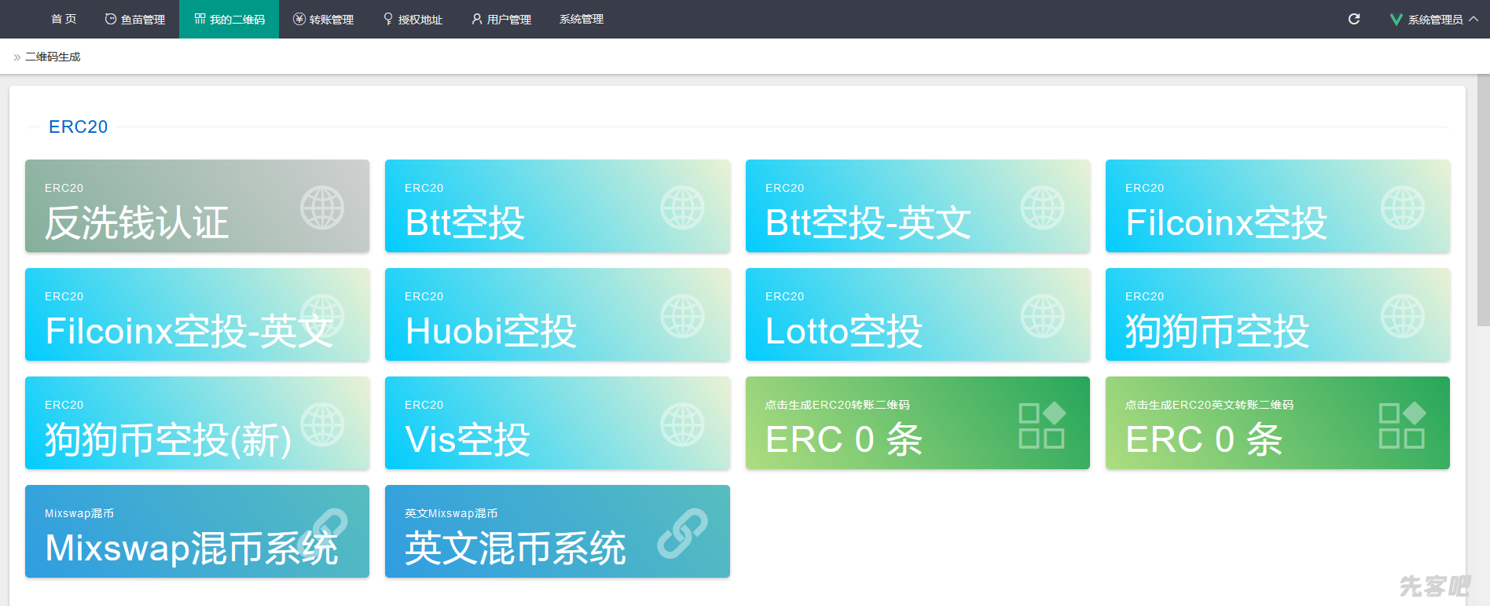Click the QR grid icon on ERC20英文转账二维码 card
1490x606 pixels.
pyautogui.click(x=1401, y=425)
